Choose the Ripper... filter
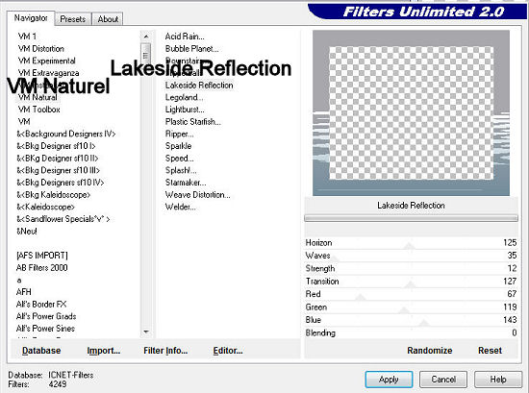 pyautogui.click(x=179, y=134)
